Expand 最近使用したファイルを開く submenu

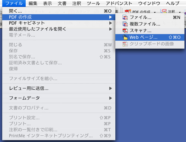(59, 29)
